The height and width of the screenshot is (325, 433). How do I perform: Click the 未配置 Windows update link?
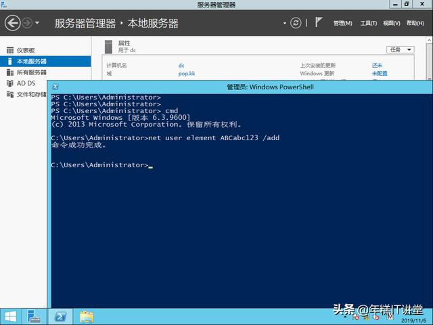click(x=380, y=74)
